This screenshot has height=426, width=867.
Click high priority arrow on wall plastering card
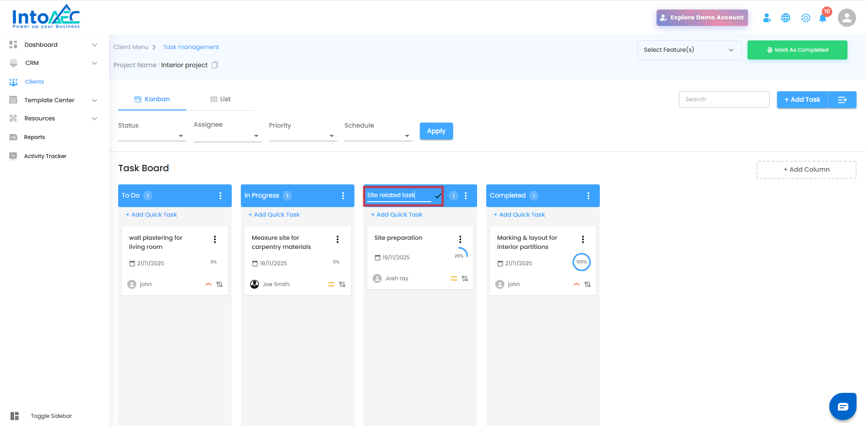[208, 284]
